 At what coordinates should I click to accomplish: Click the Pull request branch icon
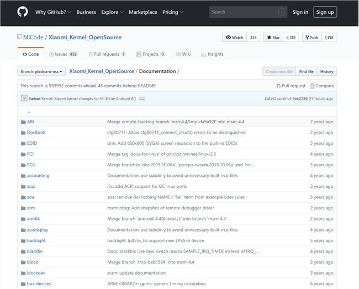(278, 86)
